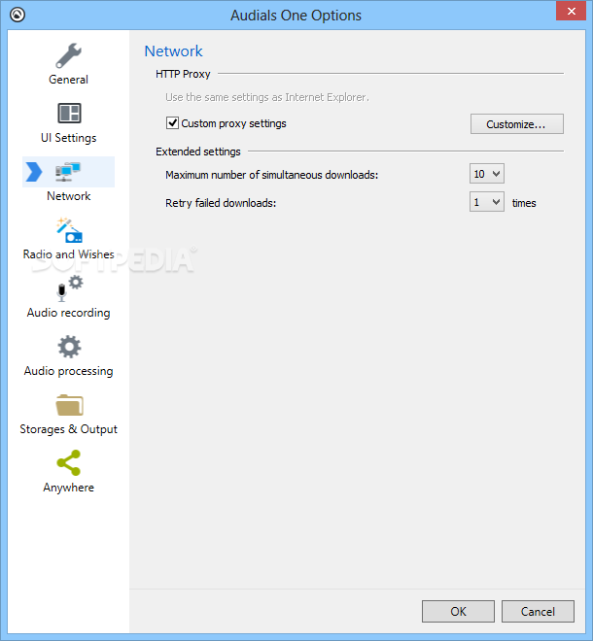Click the Extended settings section label
This screenshot has width=593, height=641.
[x=198, y=152]
